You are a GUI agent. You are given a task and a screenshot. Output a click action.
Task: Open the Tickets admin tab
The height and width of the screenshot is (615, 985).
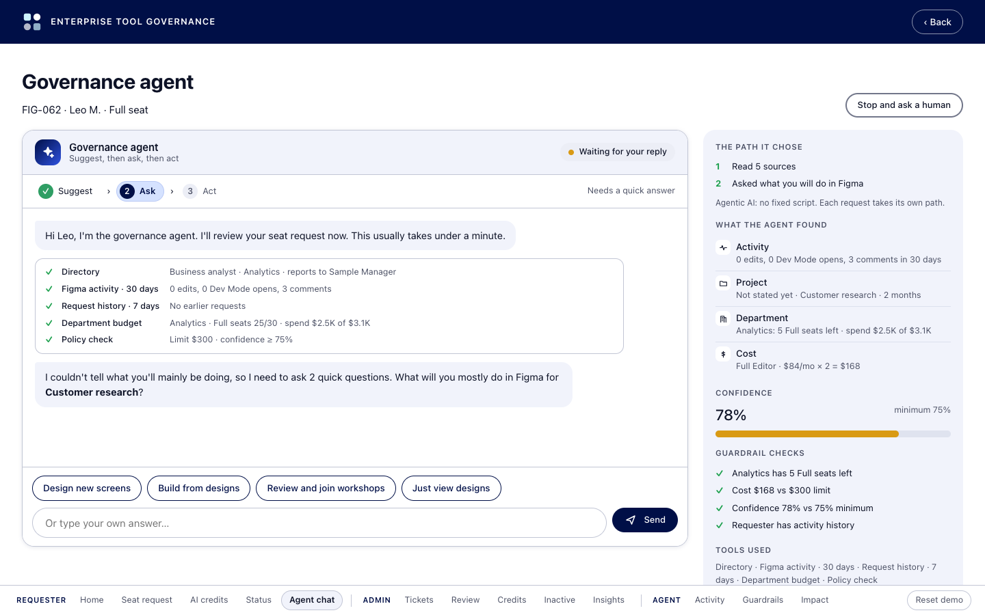pos(419,600)
